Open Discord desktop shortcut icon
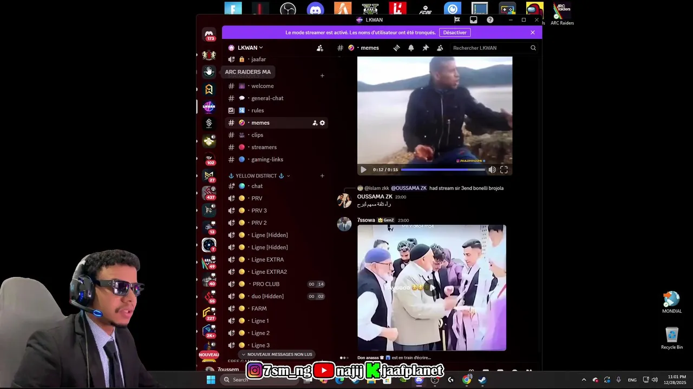This screenshot has height=389, width=693. [315, 10]
